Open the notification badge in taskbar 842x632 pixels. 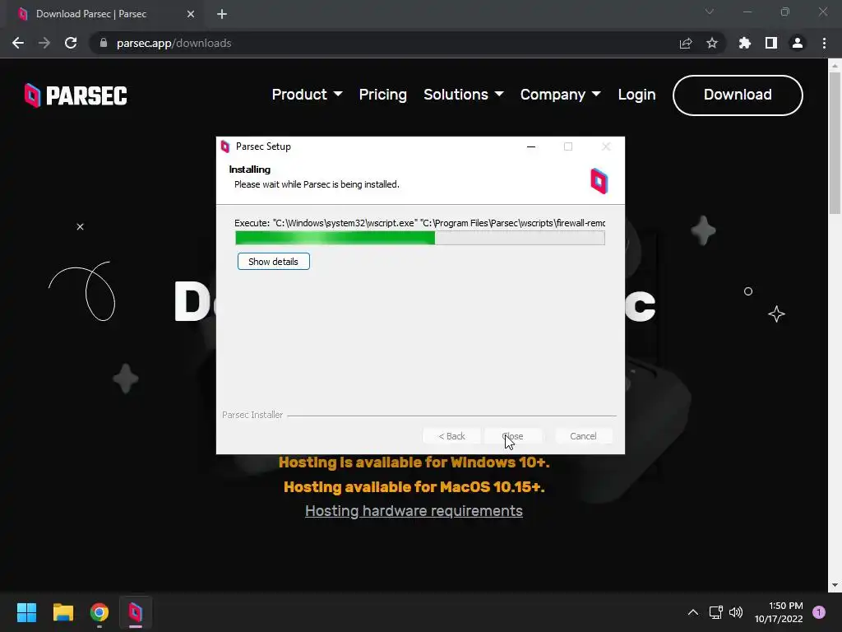click(x=819, y=612)
